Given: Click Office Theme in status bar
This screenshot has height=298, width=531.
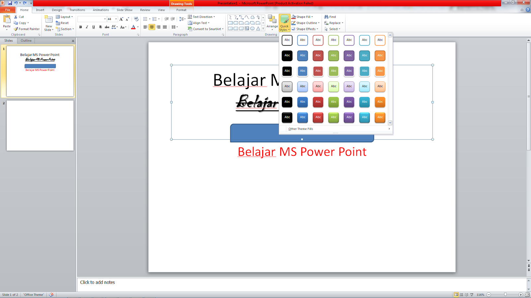Looking at the screenshot, I should tap(34, 295).
